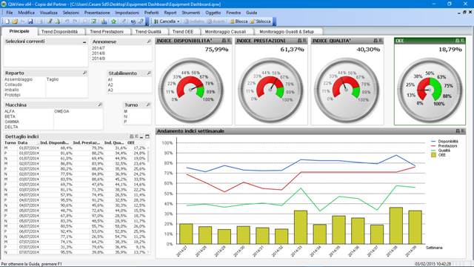The height and width of the screenshot is (267, 474).
Task: Expand the navigation toolbar overflow arrow
Action: 274,22
